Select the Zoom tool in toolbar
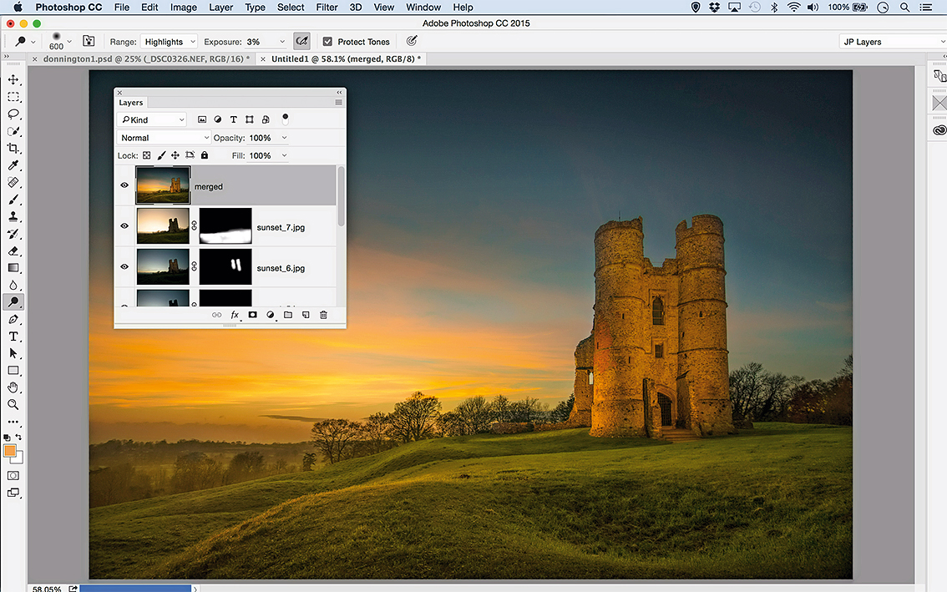This screenshot has width=947, height=592. [x=13, y=404]
